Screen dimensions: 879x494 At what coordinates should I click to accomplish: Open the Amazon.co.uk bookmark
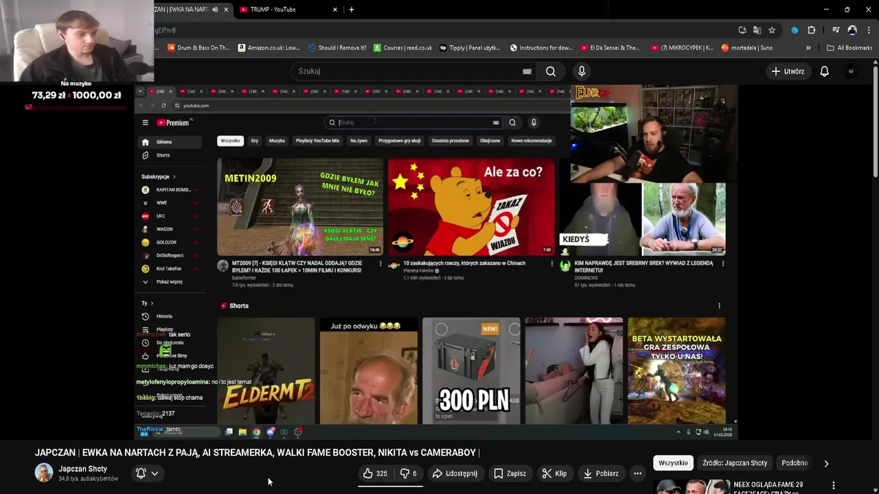click(270, 48)
